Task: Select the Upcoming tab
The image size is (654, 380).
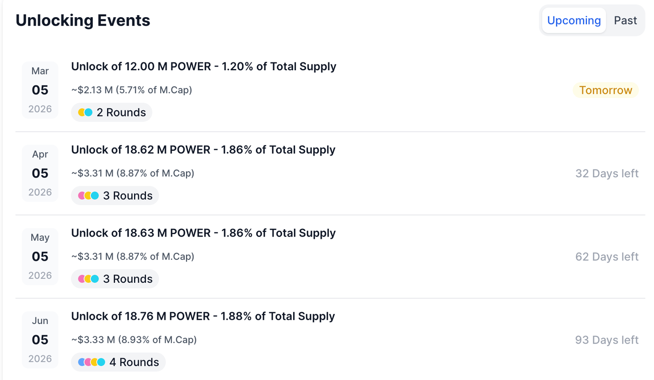Action: [574, 20]
